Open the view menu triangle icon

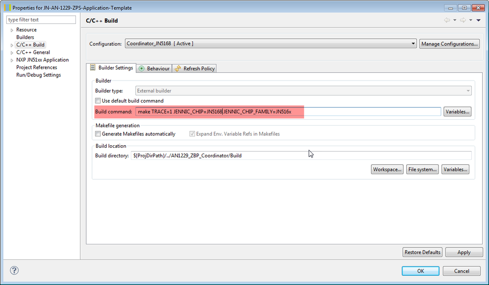478,21
